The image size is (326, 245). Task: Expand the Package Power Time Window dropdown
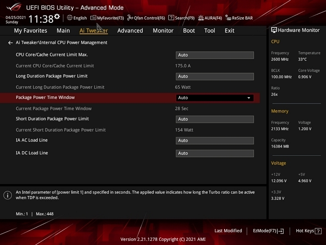pos(215,98)
